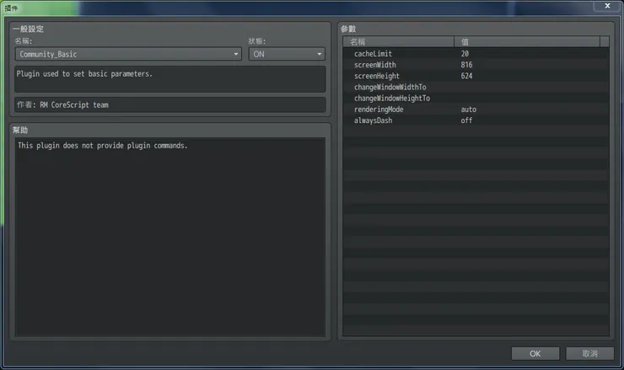This screenshot has width=624, height=370.
Task: Click the plugin description text box
Action: coord(170,79)
